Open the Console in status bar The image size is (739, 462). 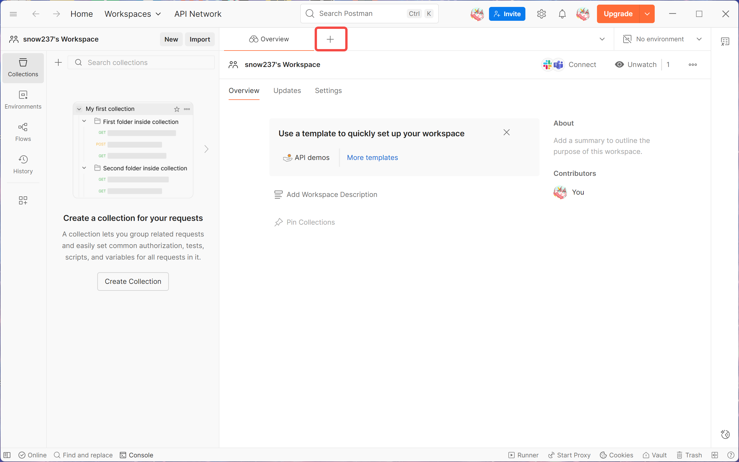pos(137,455)
